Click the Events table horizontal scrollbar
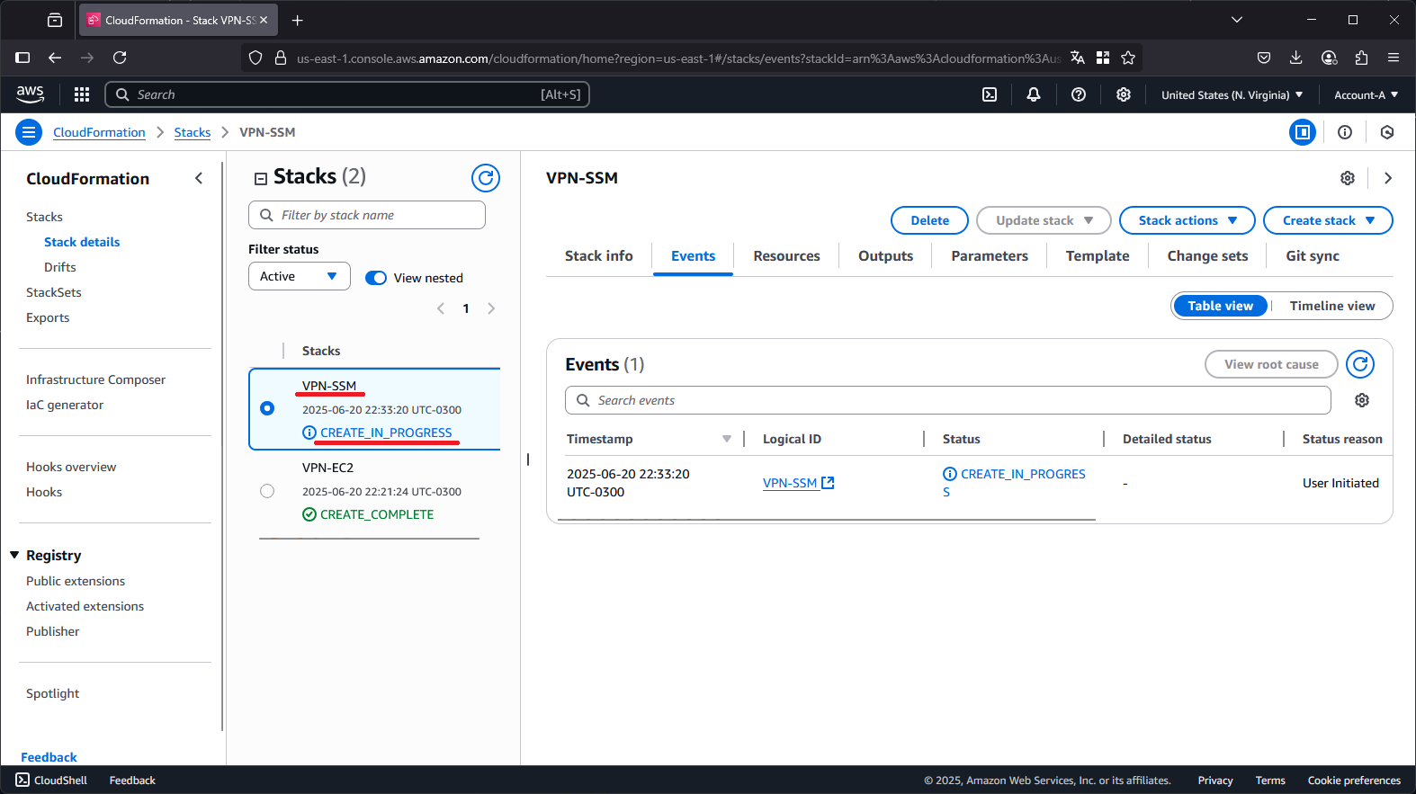 [826, 519]
